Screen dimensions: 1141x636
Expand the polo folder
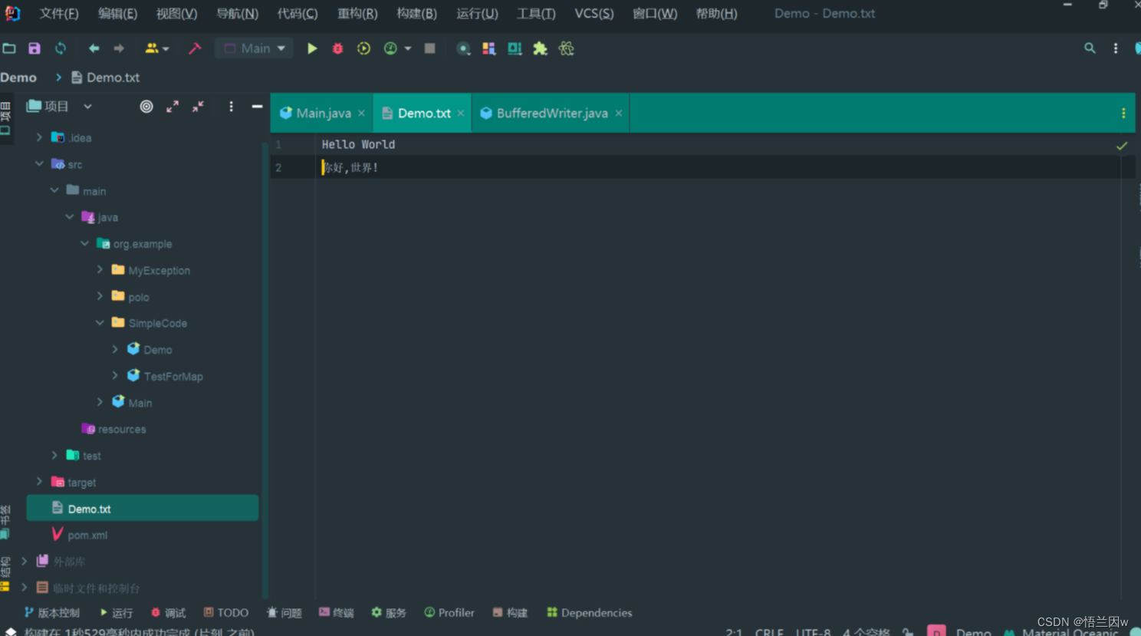[100, 296]
